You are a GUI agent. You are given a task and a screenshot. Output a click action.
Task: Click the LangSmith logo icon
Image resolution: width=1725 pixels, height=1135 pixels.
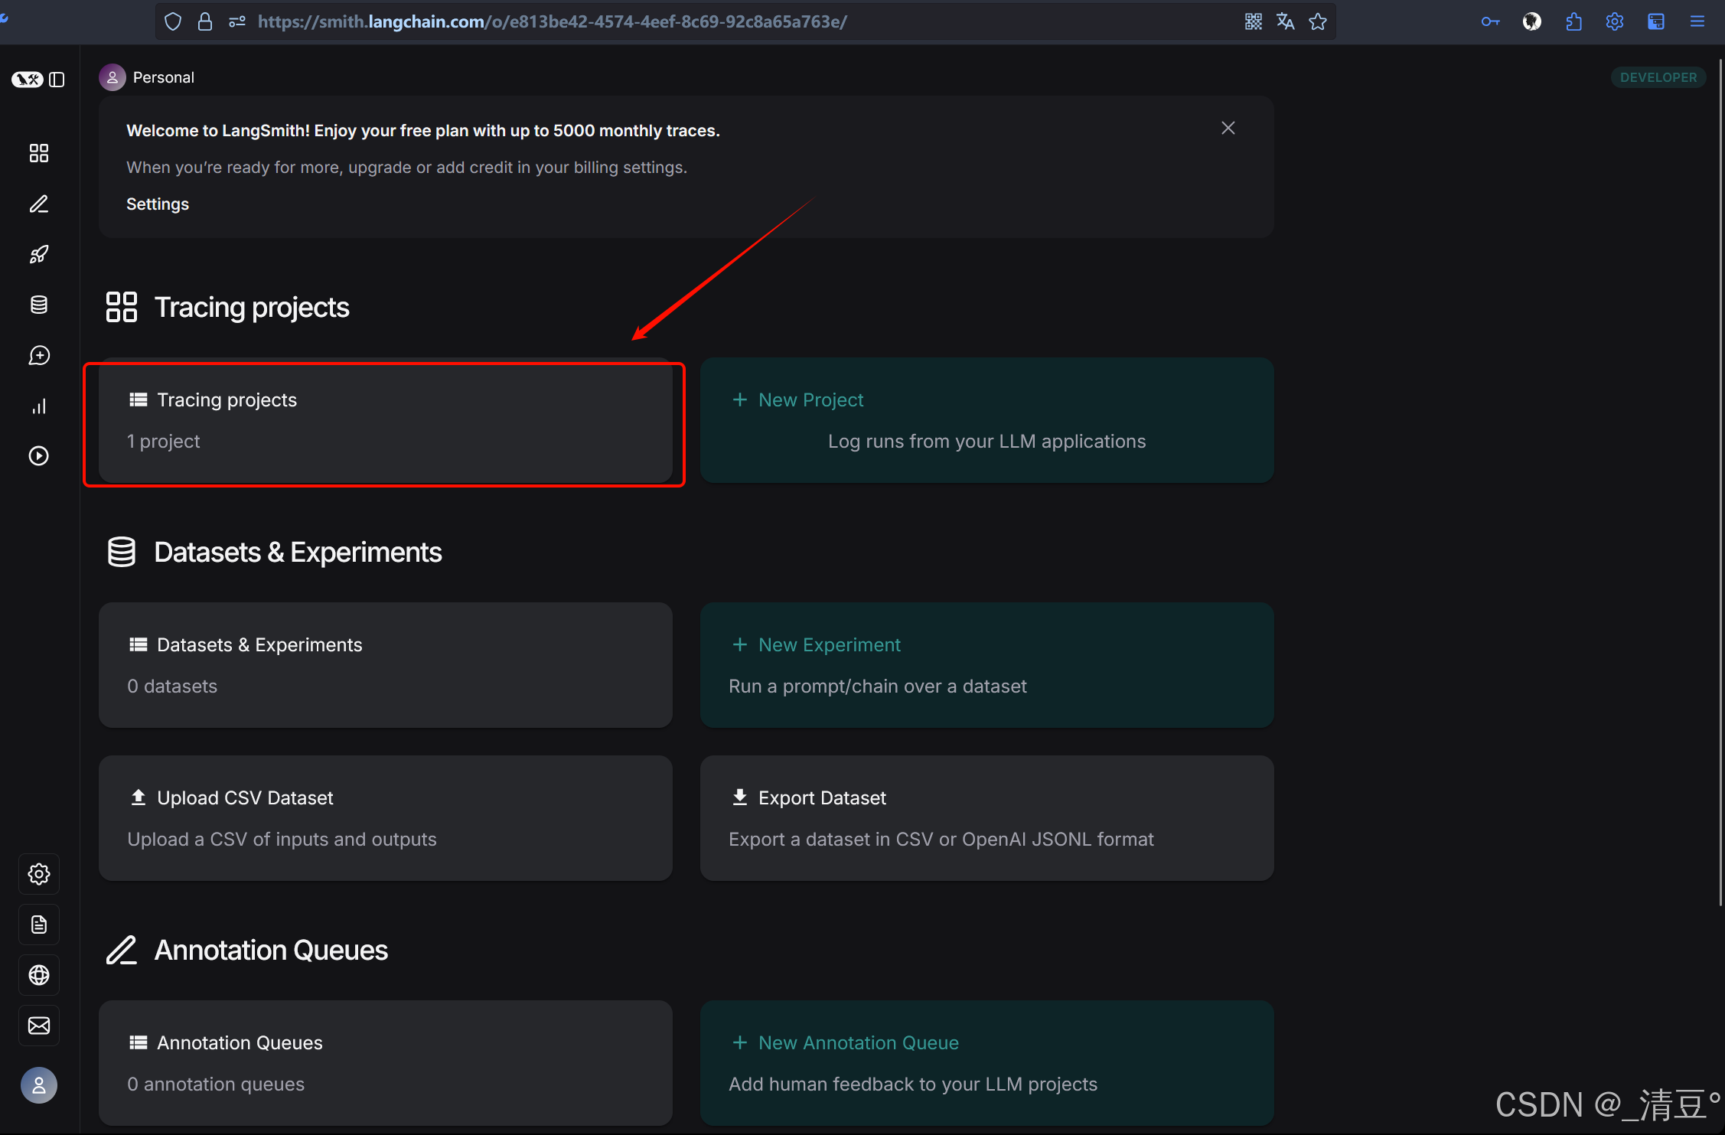(28, 79)
